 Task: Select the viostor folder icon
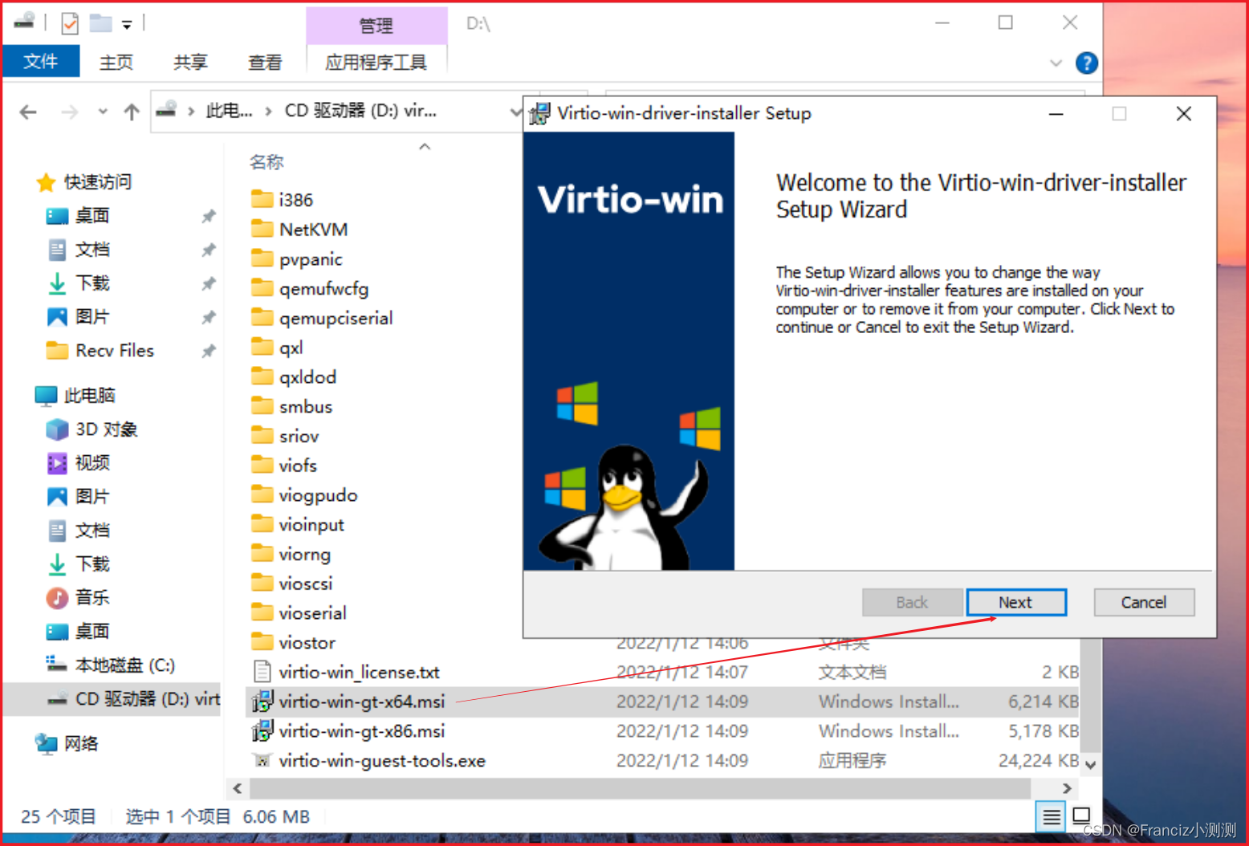coord(262,642)
